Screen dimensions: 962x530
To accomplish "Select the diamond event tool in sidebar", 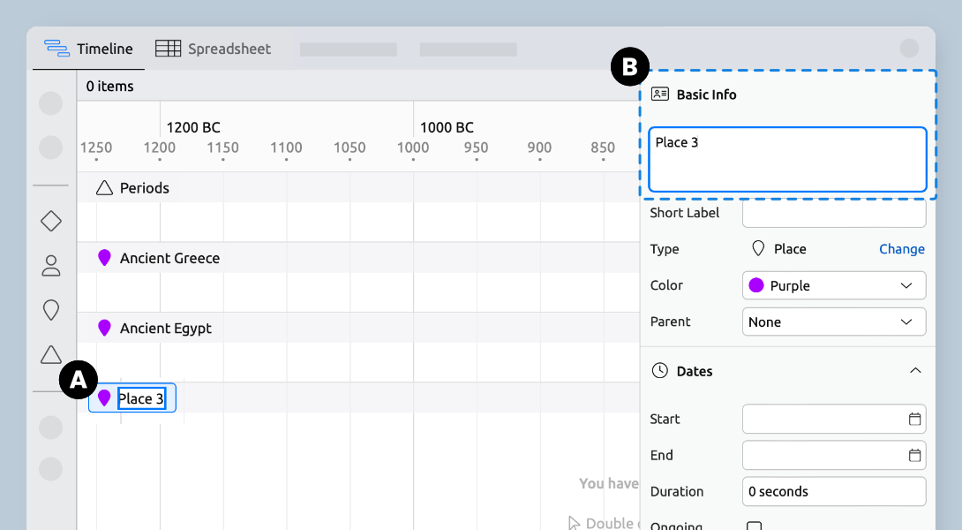I will [51, 221].
